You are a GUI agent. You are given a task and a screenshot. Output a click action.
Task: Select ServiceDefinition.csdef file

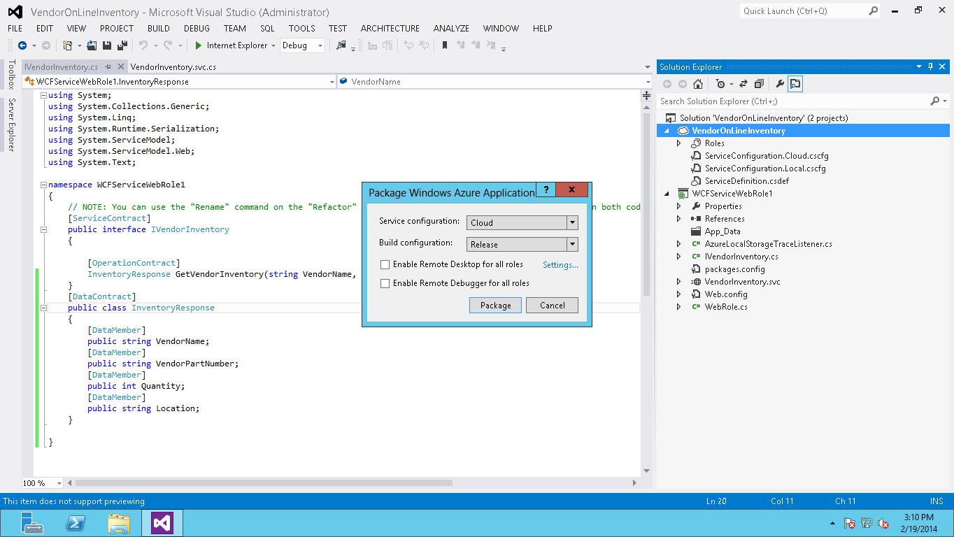tap(746, 181)
